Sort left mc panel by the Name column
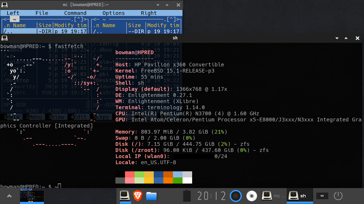 pyautogui.click(x=19, y=25)
